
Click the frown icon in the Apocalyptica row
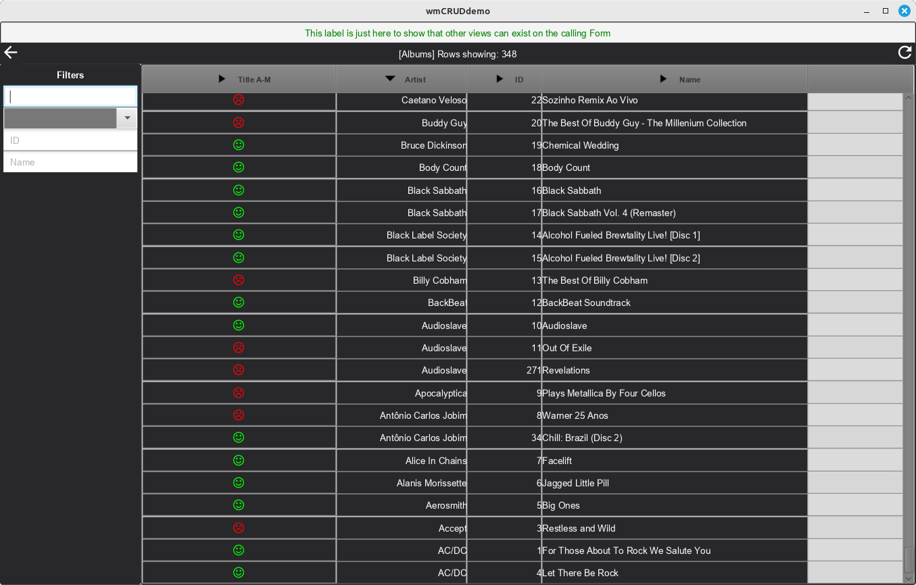pos(239,393)
